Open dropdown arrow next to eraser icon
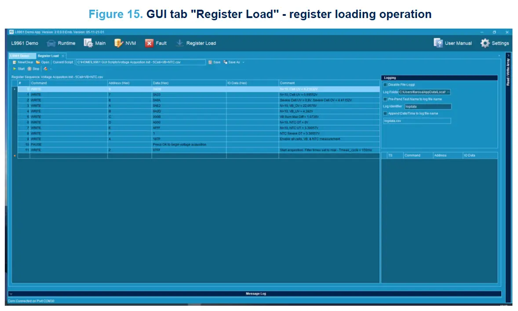 point(51,69)
